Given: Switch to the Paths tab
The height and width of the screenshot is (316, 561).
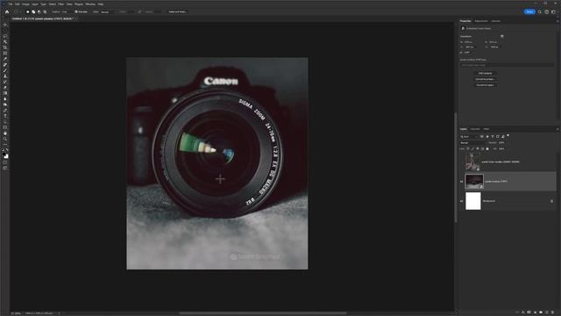Looking at the screenshot, I should click(486, 129).
